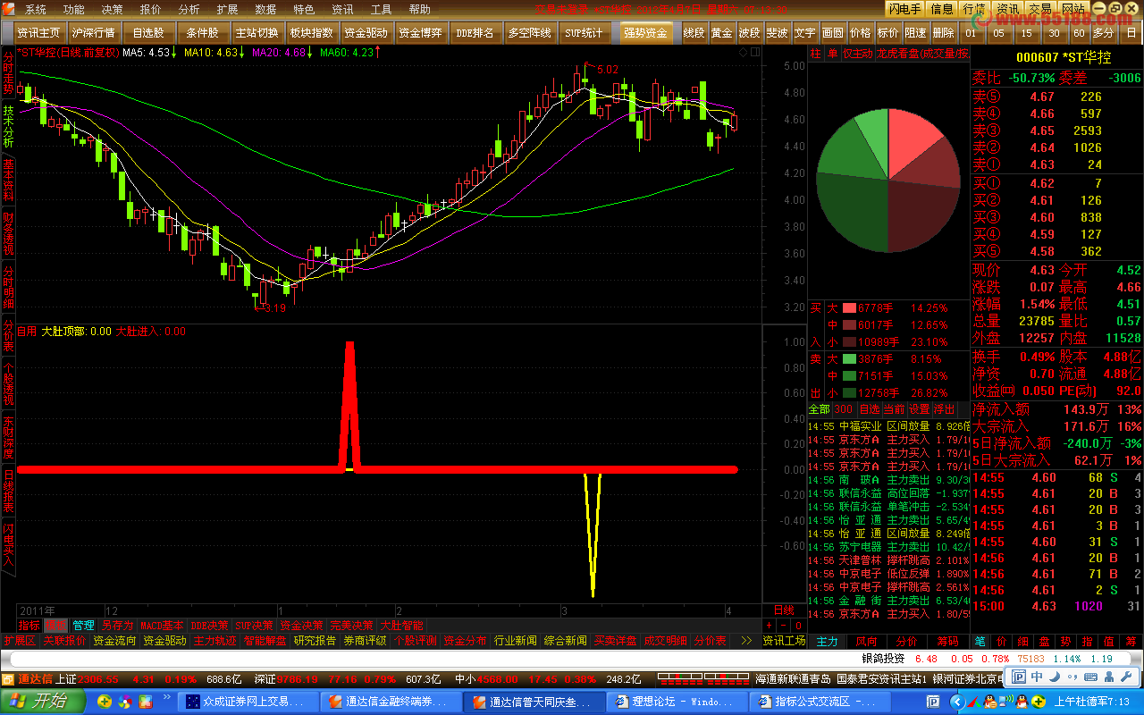Image resolution: width=1144 pixels, height=715 pixels.
Task: Switch to the 01 minute period
Action: 971,33
